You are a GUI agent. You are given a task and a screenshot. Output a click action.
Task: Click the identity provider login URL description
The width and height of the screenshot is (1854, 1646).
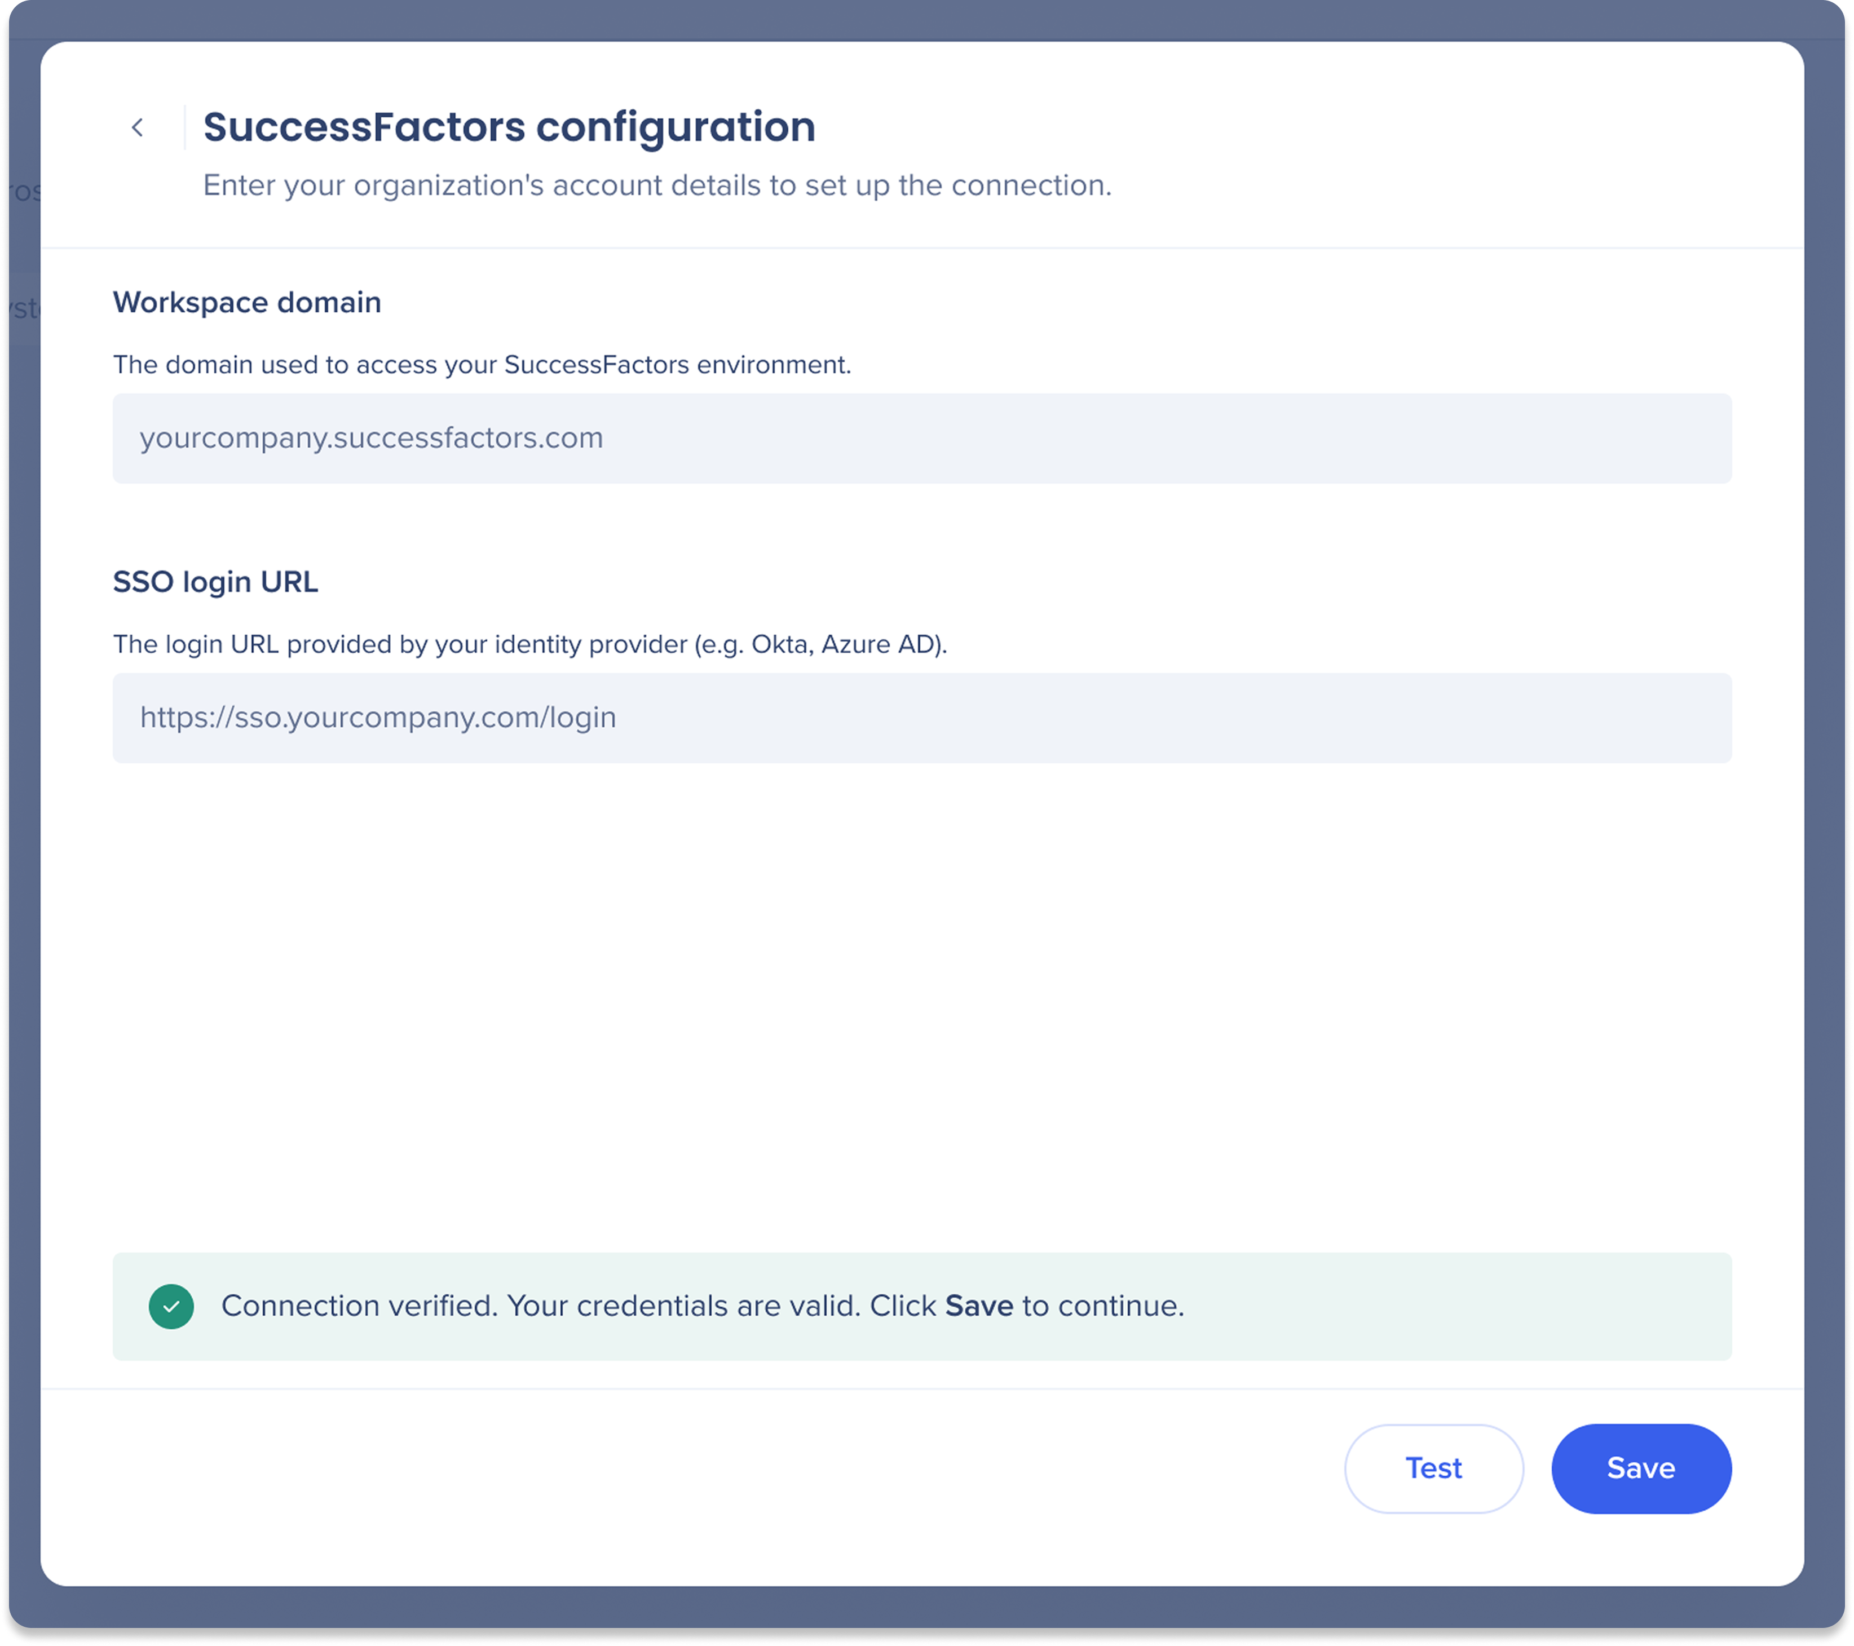click(x=529, y=644)
